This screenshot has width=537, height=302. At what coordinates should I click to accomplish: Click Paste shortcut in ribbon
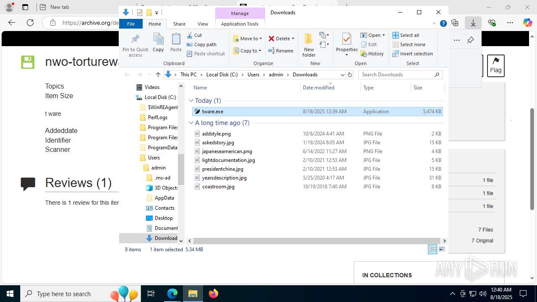[206, 54]
